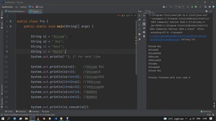Open VLC from the taskbar
The image size is (216, 121).
(38, 119)
